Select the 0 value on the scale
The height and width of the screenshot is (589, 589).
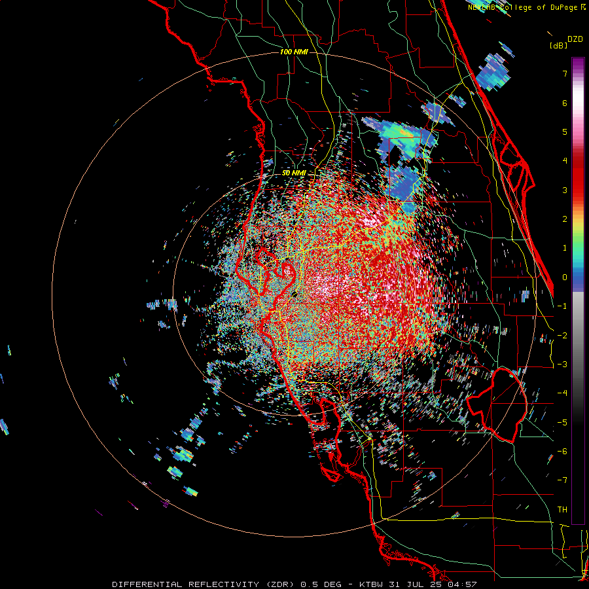tap(565, 277)
